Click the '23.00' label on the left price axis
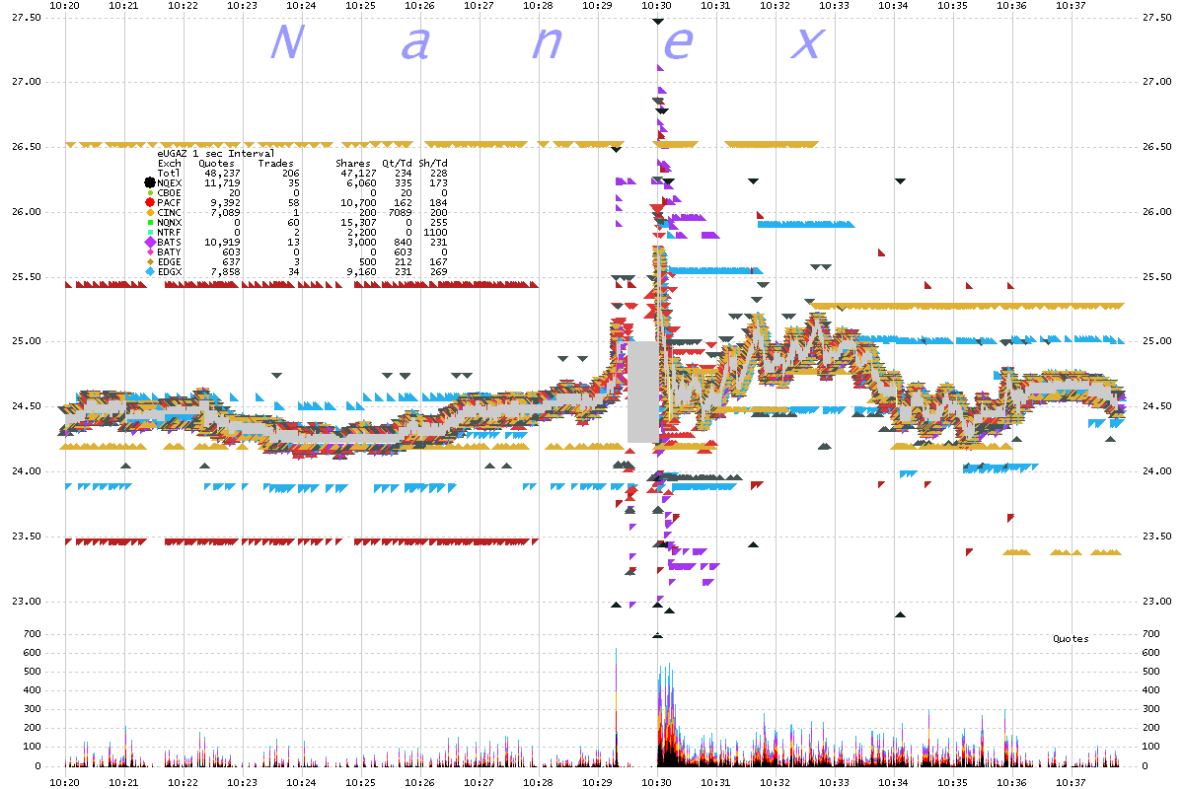 (x=28, y=602)
